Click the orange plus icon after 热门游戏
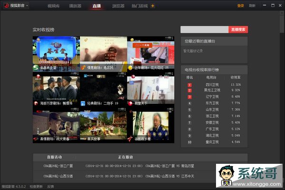This screenshot has width=285, height=190. (153, 6)
